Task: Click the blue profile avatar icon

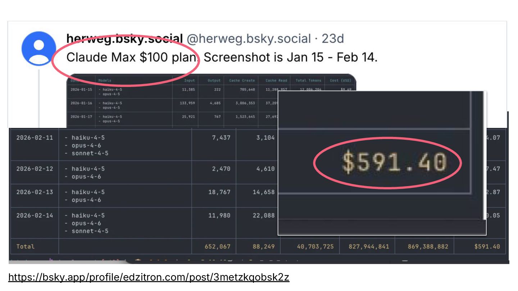Action: coord(38,48)
